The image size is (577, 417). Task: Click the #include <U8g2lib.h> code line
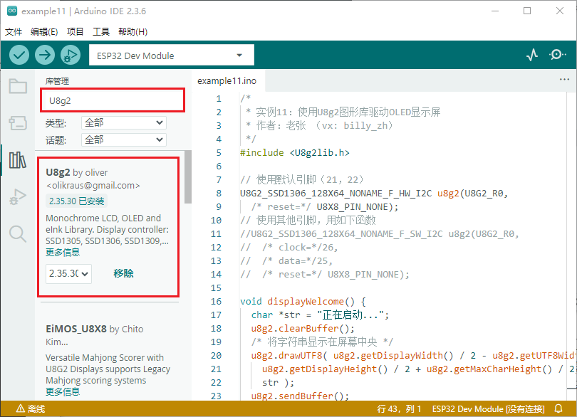click(x=295, y=152)
